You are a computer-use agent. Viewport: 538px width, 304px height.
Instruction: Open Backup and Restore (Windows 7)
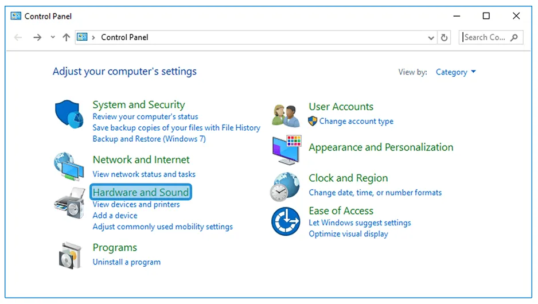(149, 139)
